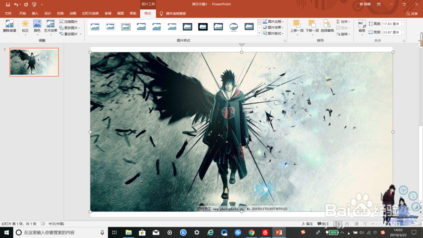Click the 删除背景 remove background icon

coord(9,26)
